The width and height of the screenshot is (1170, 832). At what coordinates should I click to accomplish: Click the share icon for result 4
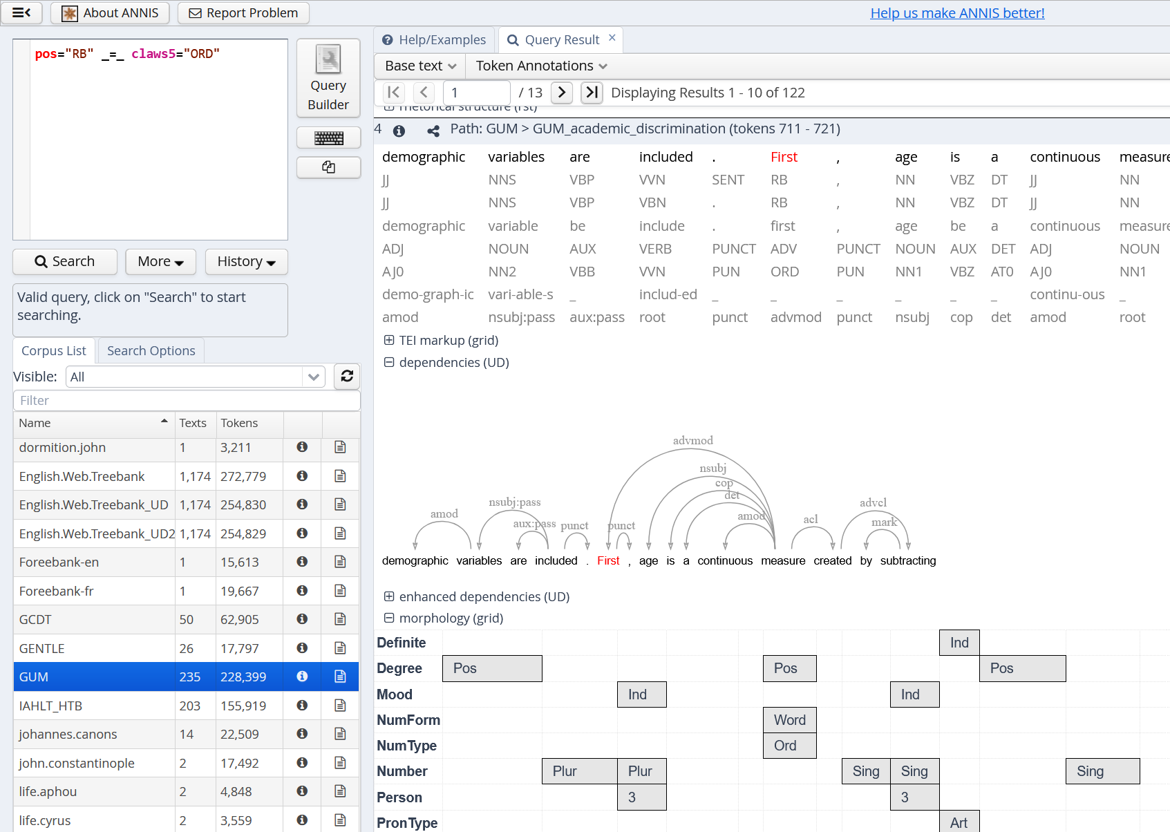(433, 131)
